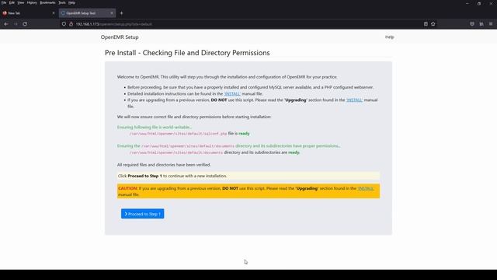Open the History menu
This screenshot has height=280, width=497.
click(32, 2)
